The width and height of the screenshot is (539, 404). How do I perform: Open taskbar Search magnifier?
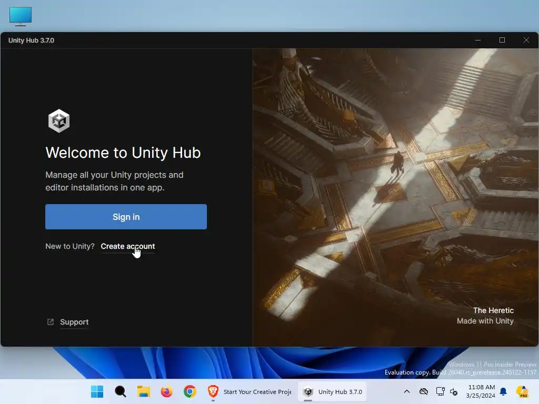coord(121,391)
